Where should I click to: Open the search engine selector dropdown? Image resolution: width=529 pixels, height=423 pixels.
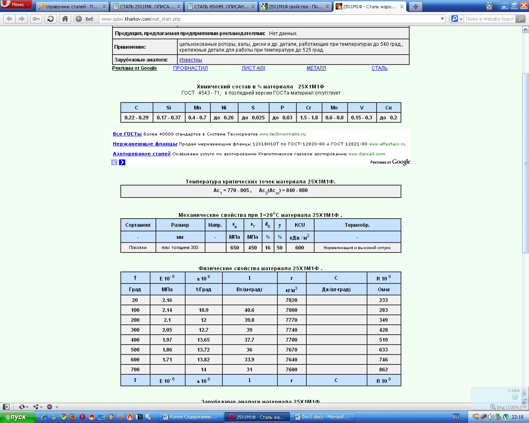(457, 19)
